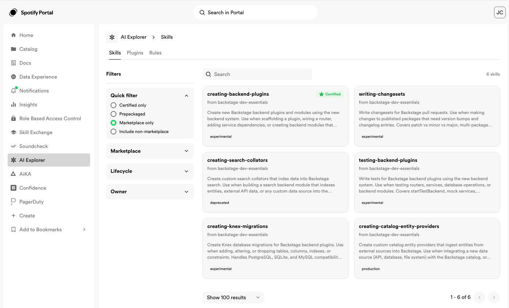Open the Show 100 results dropdown

point(233,297)
